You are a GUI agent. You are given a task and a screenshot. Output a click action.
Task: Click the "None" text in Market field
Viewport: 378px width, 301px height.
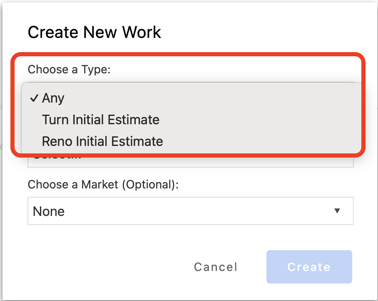49,211
